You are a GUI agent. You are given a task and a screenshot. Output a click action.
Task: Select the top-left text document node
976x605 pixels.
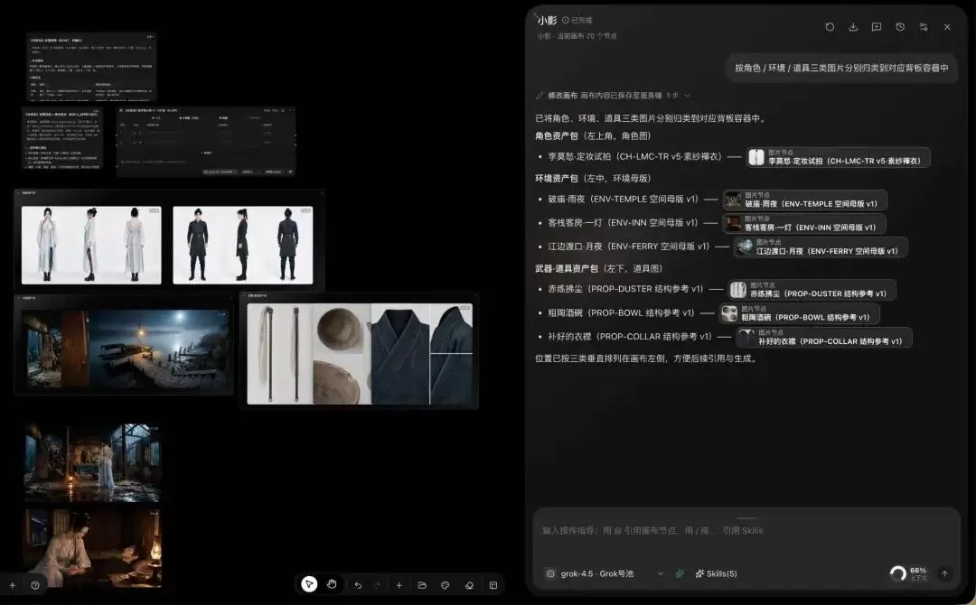91,67
